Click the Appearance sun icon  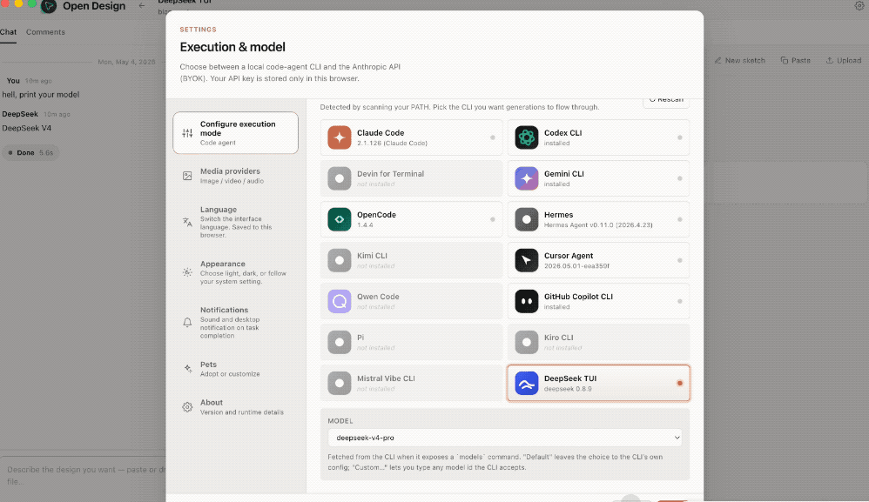click(187, 272)
